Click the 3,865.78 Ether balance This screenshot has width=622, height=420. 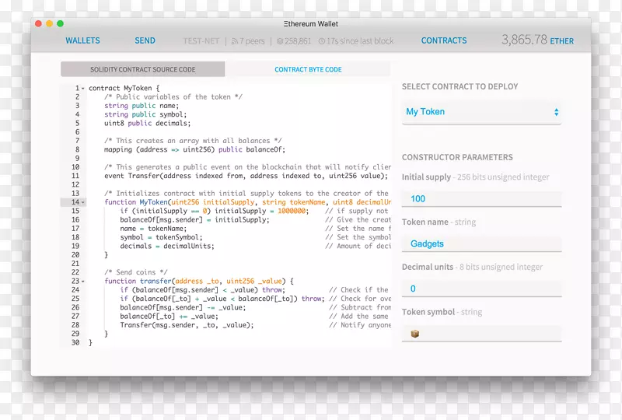click(537, 40)
